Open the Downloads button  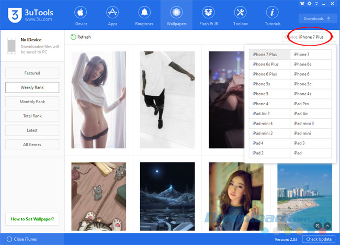tap(318, 19)
